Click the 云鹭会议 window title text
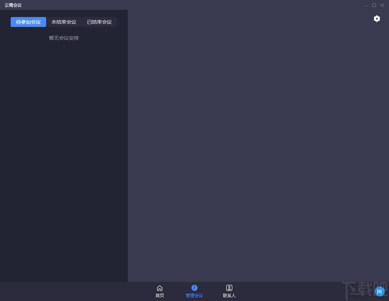This screenshot has height=301, width=389. [13, 5]
